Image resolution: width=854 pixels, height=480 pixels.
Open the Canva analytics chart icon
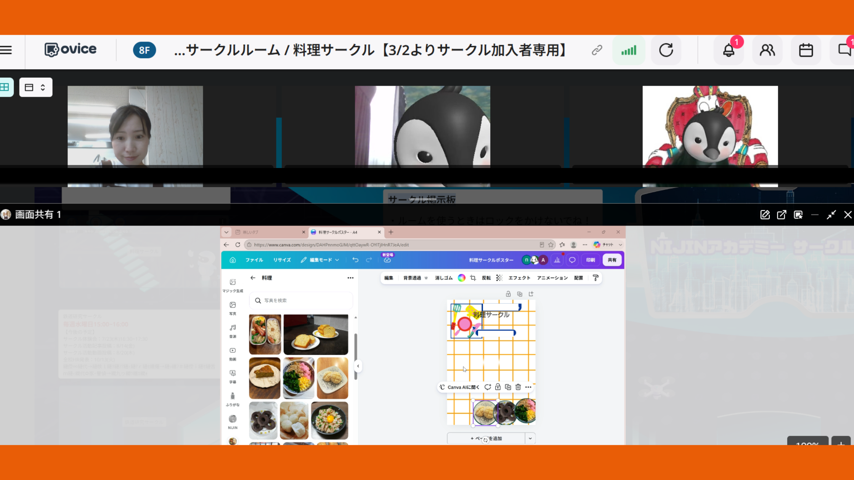click(x=557, y=260)
